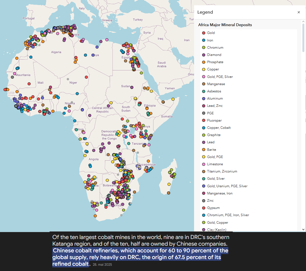Image resolution: width=306 pixels, height=271 pixels.
Task: Click the Mali country label
Action: (41, 83)
